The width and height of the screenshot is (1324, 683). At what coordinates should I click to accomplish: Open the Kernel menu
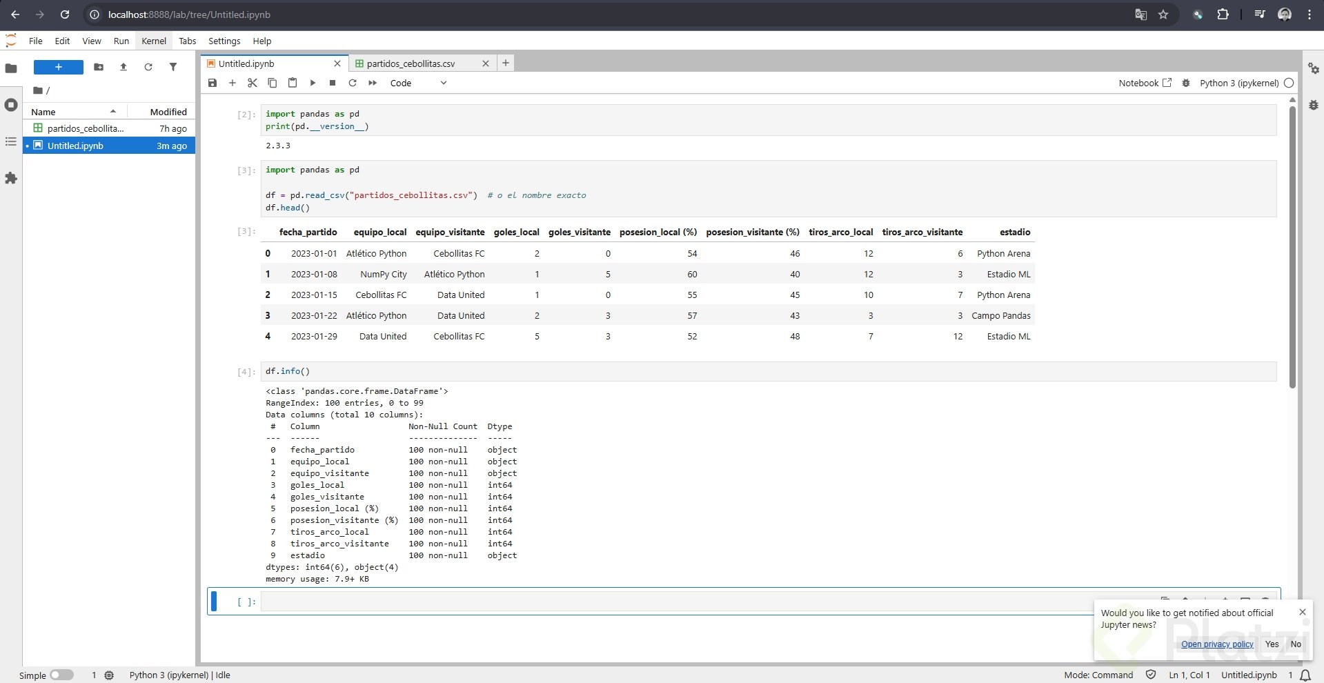tap(154, 41)
